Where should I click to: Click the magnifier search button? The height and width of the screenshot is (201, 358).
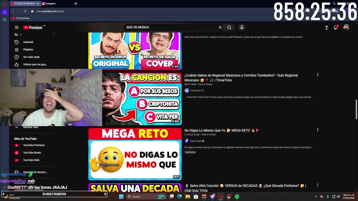(229, 27)
